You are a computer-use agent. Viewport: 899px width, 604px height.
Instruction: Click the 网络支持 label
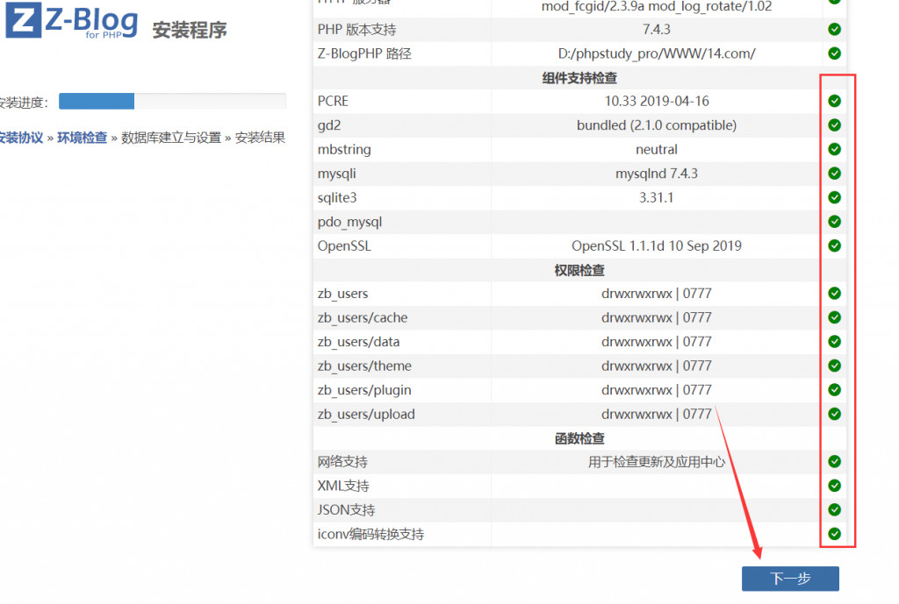[342, 461]
